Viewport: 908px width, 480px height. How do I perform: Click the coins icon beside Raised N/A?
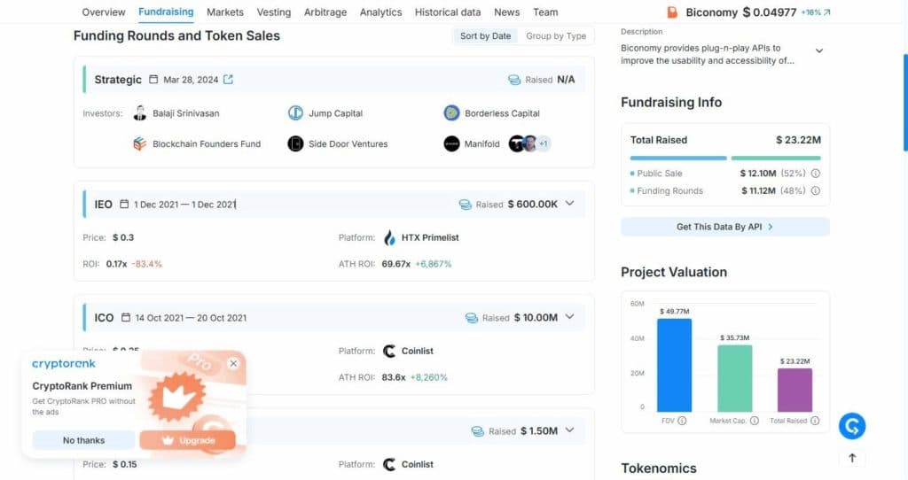click(x=514, y=80)
